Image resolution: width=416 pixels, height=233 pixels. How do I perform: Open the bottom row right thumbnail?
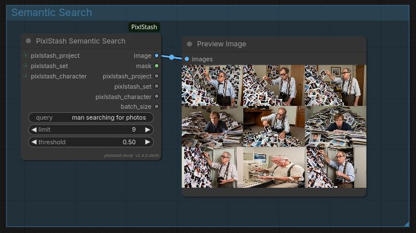336,167
